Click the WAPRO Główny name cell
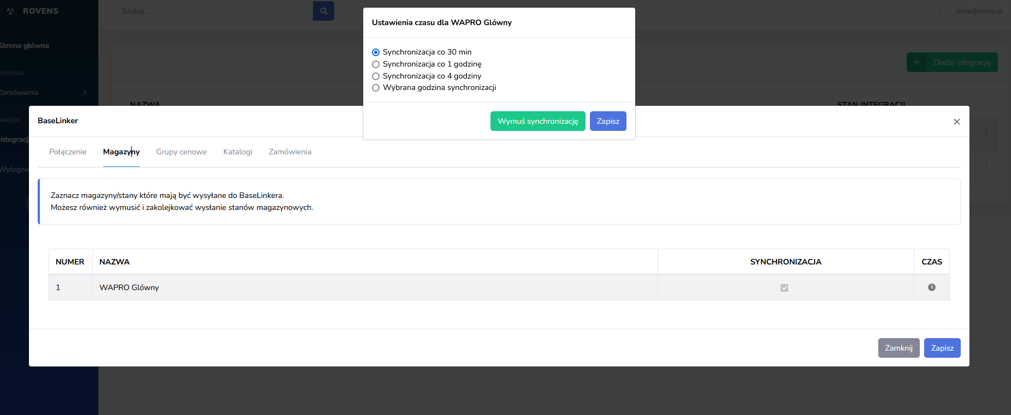1011x415 pixels. (375, 287)
